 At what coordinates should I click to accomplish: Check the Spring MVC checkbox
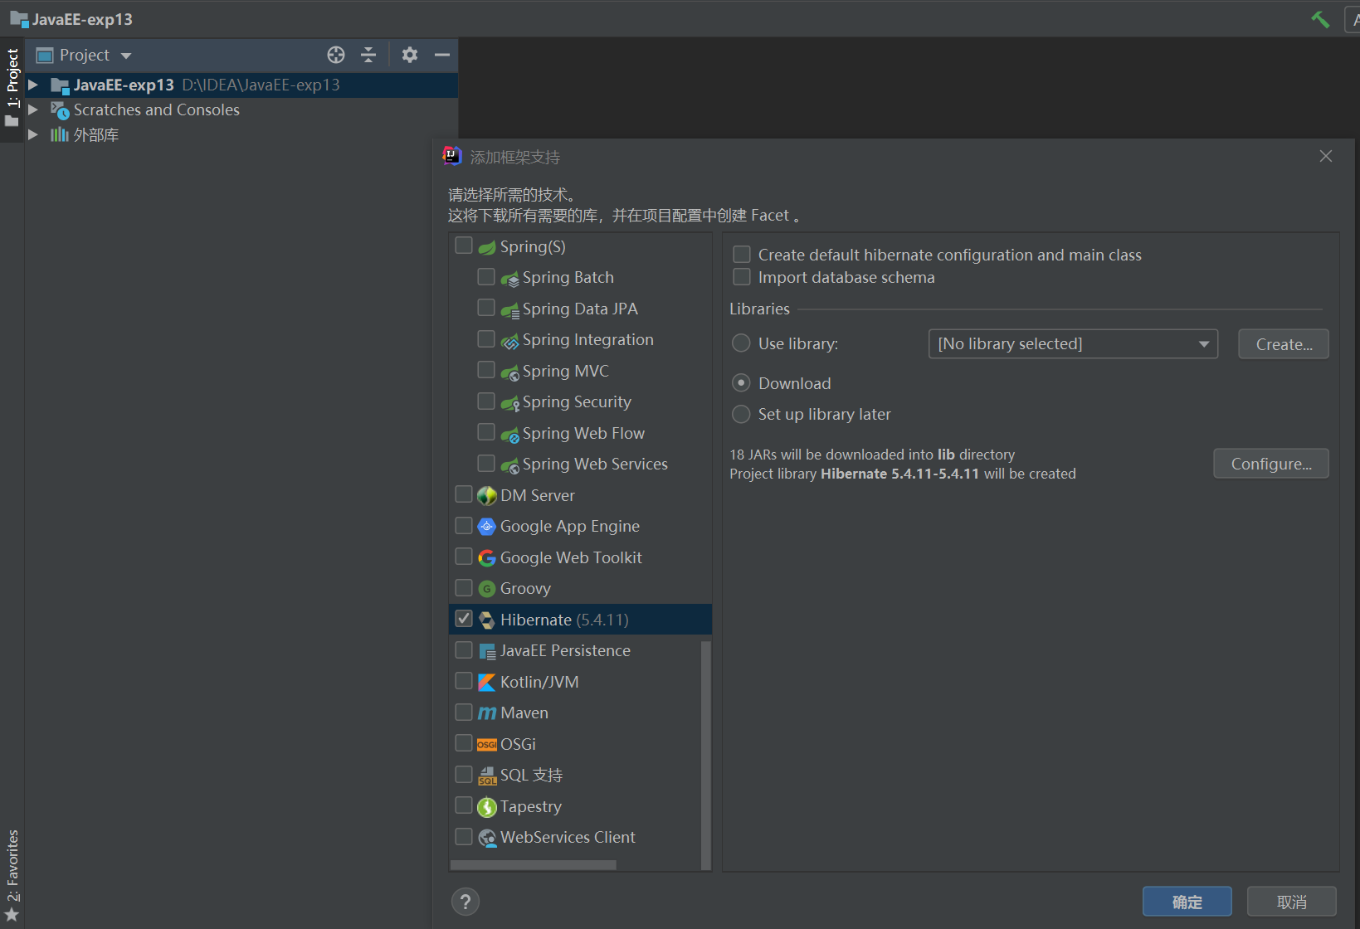pyautogui.click(x=486, y=370)
